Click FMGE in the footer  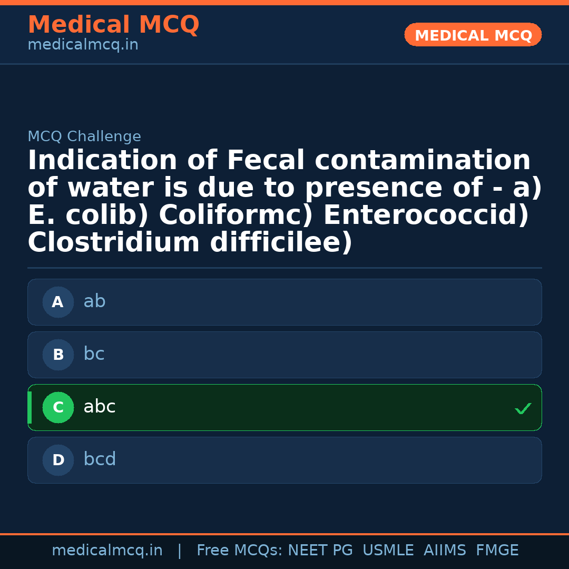point(497,551)
